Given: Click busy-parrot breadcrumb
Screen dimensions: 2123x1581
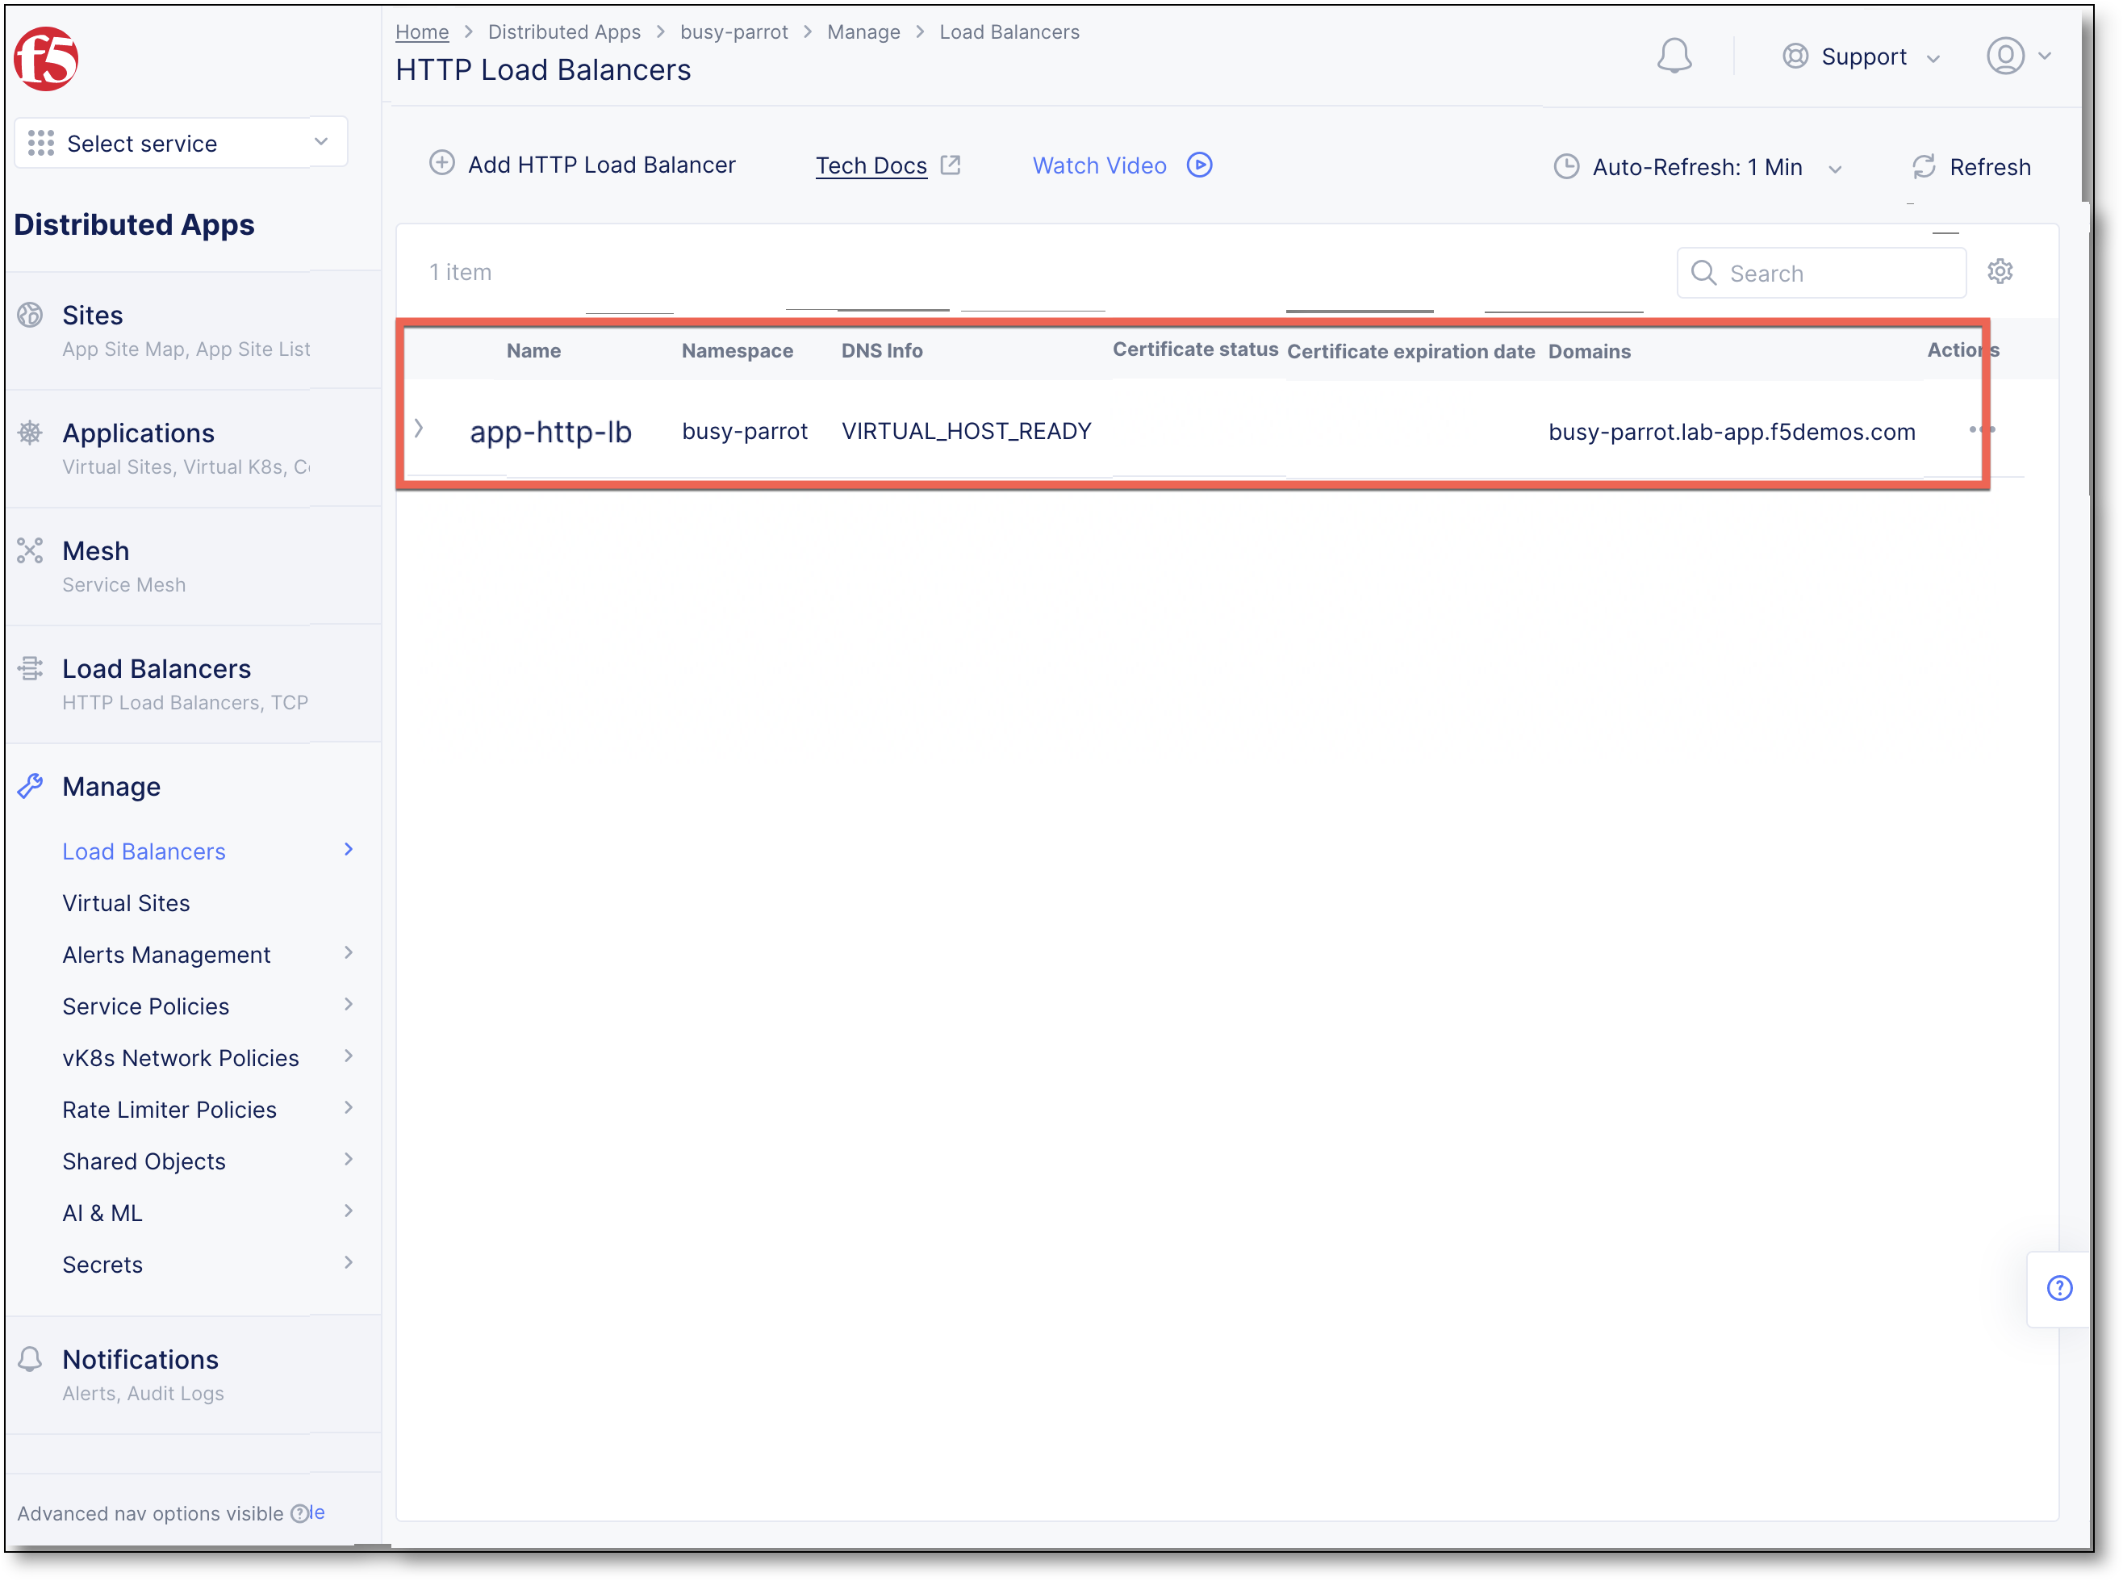Looking at the screenshot, I should (733, 31).
